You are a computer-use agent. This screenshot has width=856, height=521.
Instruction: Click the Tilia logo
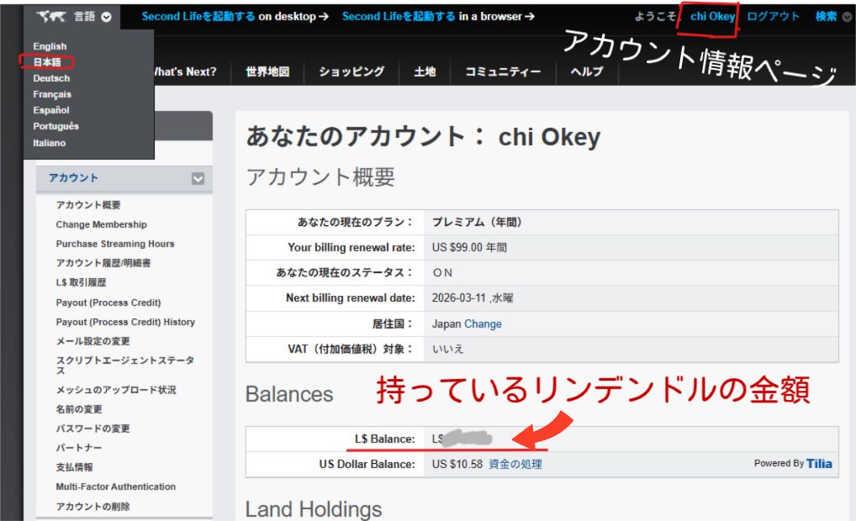tap(819, 463)
